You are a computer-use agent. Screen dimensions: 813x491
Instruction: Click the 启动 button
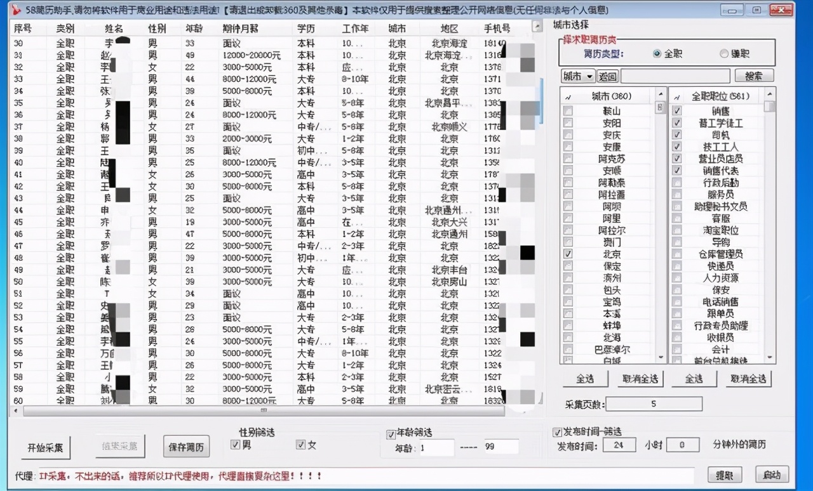pos(772,475)
